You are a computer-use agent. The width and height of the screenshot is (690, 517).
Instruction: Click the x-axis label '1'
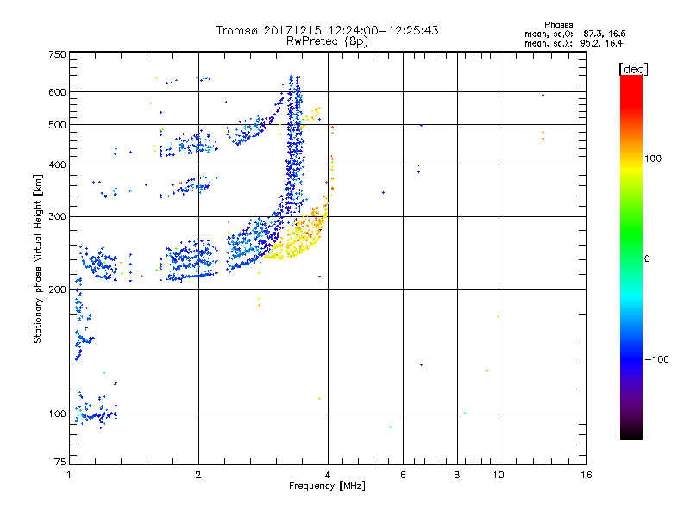click(69, 475)
